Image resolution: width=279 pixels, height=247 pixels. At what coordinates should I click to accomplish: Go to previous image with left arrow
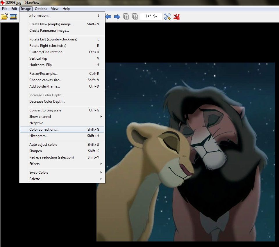point(108,17)
